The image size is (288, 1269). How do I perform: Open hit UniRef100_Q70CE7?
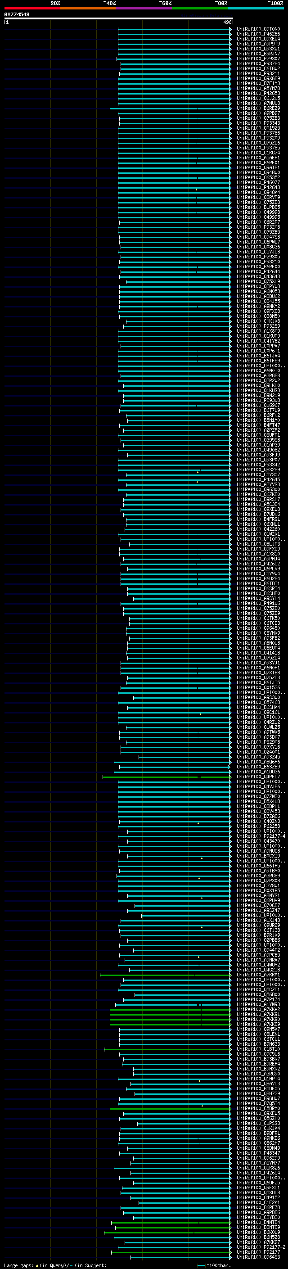(258, 905)
